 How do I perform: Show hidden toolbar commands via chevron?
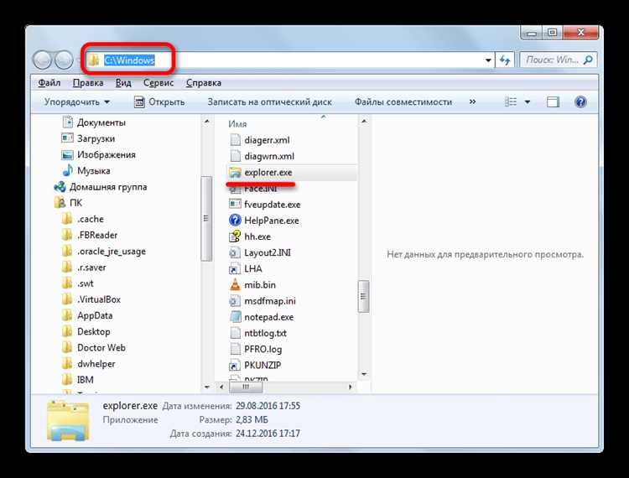[473, 102]
